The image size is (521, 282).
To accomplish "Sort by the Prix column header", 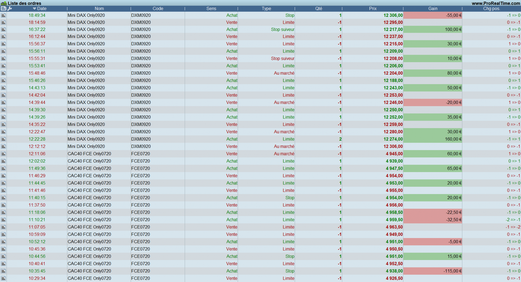I will [373, 9].
